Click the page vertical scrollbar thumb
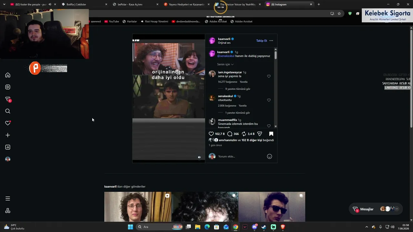This screenshot has width=413, height=232. pyautogui.click(x=411, y=78)
